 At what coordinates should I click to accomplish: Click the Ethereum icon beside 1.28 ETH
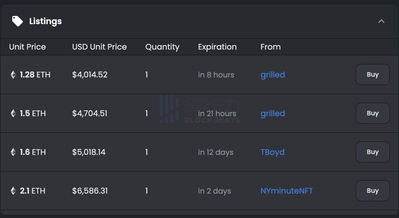pos(13,75)
